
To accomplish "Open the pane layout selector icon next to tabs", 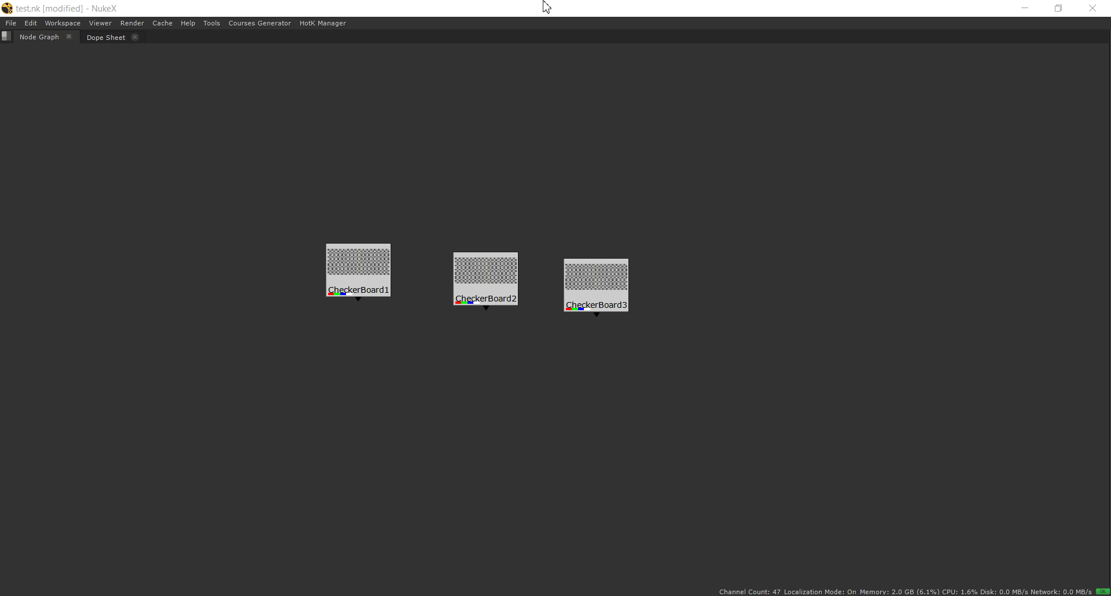I will tap(6, 36).
